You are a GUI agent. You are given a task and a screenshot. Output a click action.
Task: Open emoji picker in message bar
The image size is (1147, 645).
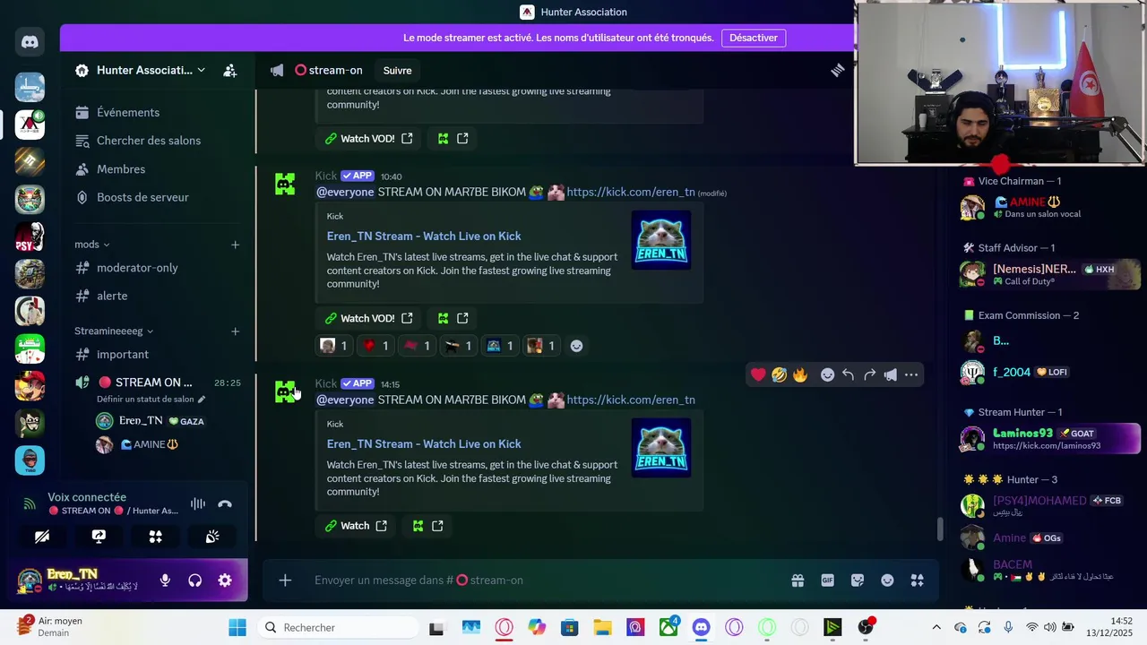click(887, 580)
